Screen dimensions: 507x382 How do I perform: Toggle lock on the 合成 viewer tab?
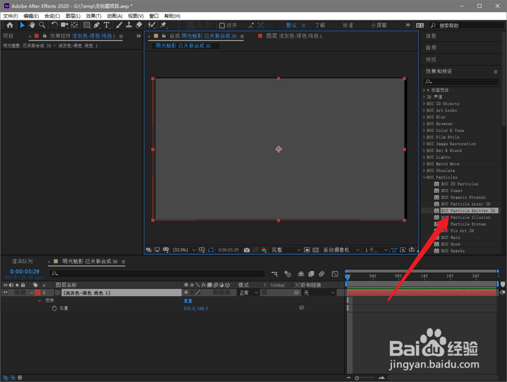[x=164, y=36]
